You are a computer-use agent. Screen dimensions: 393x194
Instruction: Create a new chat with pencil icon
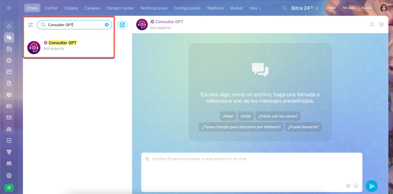pyautogui.click(x=122, y=25)
